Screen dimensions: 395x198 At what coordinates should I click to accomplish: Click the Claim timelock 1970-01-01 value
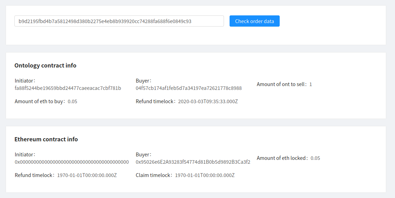[205, 175]
